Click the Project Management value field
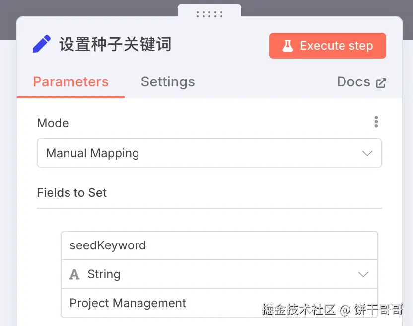The width and height of the screenshot is (413, 326). pos(219,303)
